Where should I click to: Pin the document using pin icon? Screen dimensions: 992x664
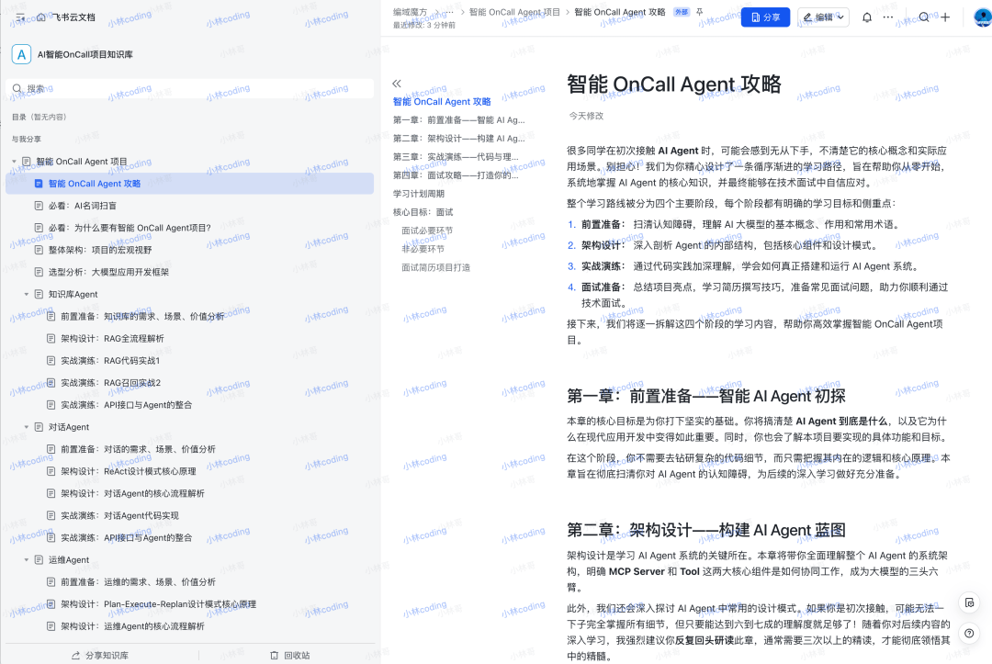point(701,13)
